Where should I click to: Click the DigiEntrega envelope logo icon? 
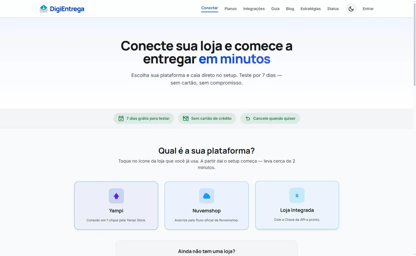click(44, 9)
